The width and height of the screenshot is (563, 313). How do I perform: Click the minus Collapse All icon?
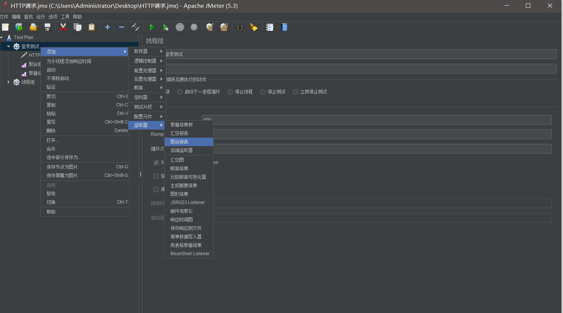[x=121, y=27]
